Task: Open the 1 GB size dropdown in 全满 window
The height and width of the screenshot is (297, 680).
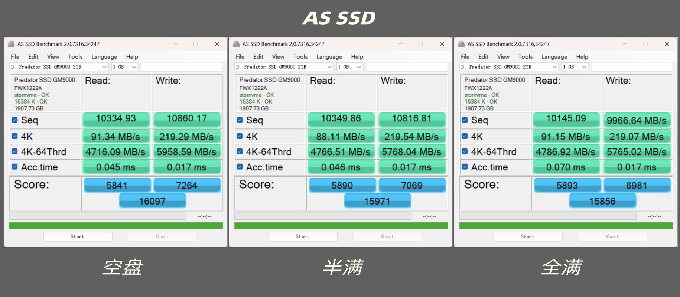Action: [x=575, y=67]
